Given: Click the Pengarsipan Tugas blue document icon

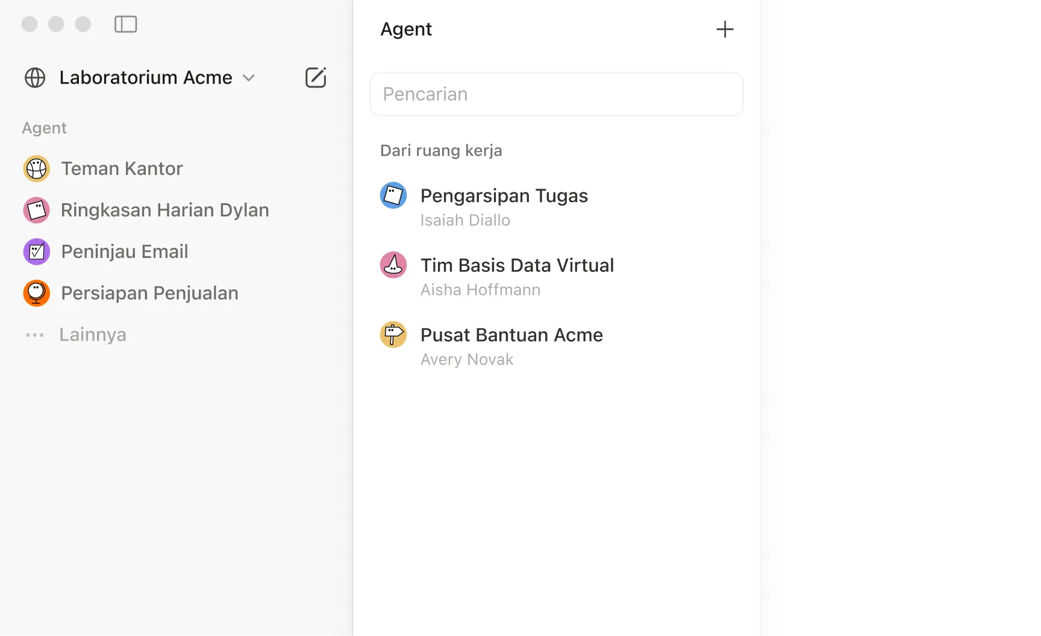Looking at the screenshot, I should point(393,195).
